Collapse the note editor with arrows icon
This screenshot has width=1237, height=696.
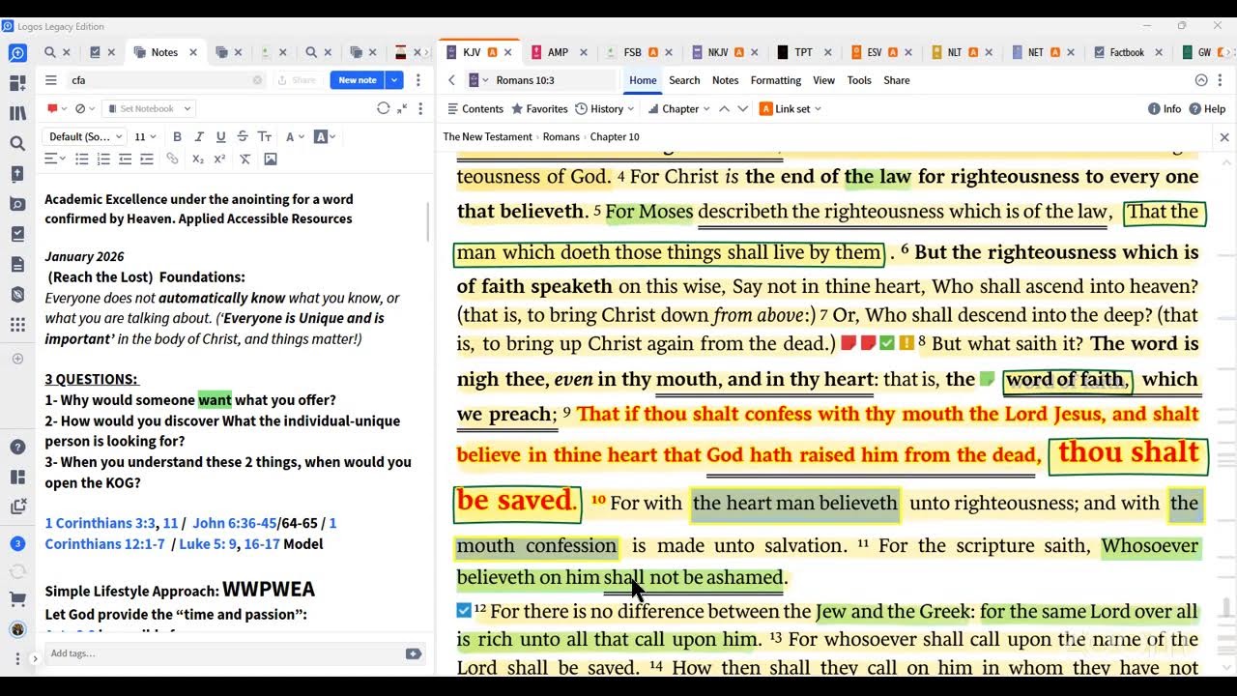[402, 108]
